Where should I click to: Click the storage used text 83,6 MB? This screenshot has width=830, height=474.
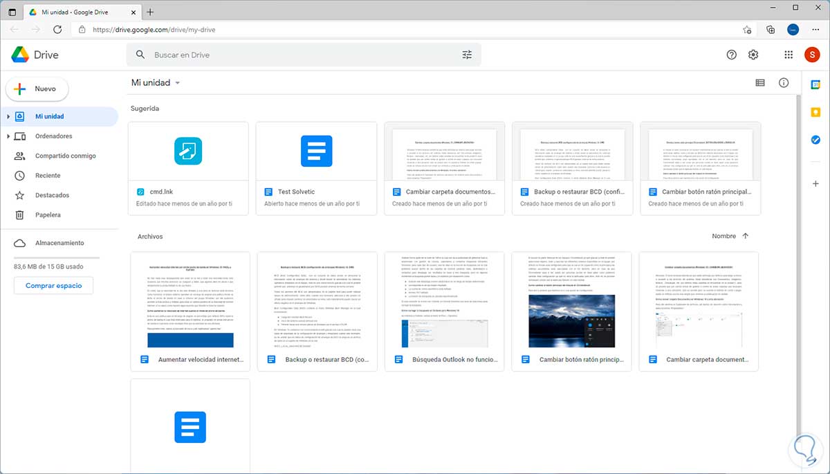(x=49, y=266)
